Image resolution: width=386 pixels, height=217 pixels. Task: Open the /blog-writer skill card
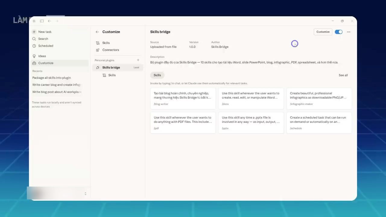point(183,99)
